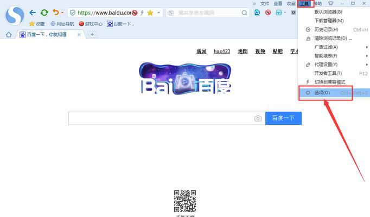Click the teal screenshot toolbar icon

pyautogui.click(x=279, y=12)
